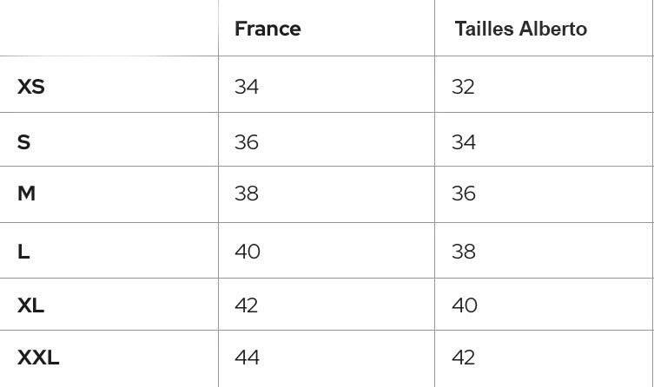Click France size 38 in M row
Image resolution: width=654 pixels, height=387 pixels.
[247, 193]
